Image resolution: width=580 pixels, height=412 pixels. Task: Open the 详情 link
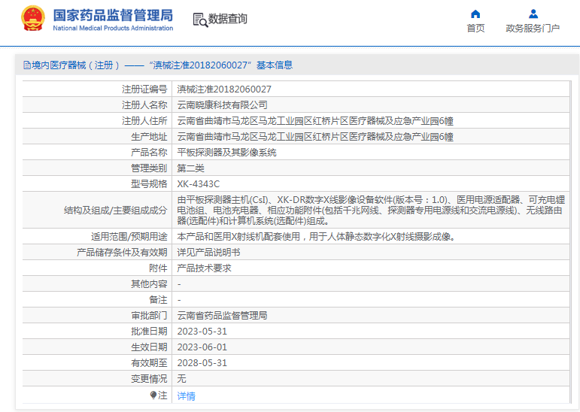click(186, 395)
